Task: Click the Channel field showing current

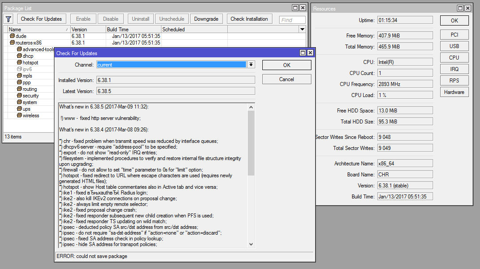Action: tap(172, 65)
